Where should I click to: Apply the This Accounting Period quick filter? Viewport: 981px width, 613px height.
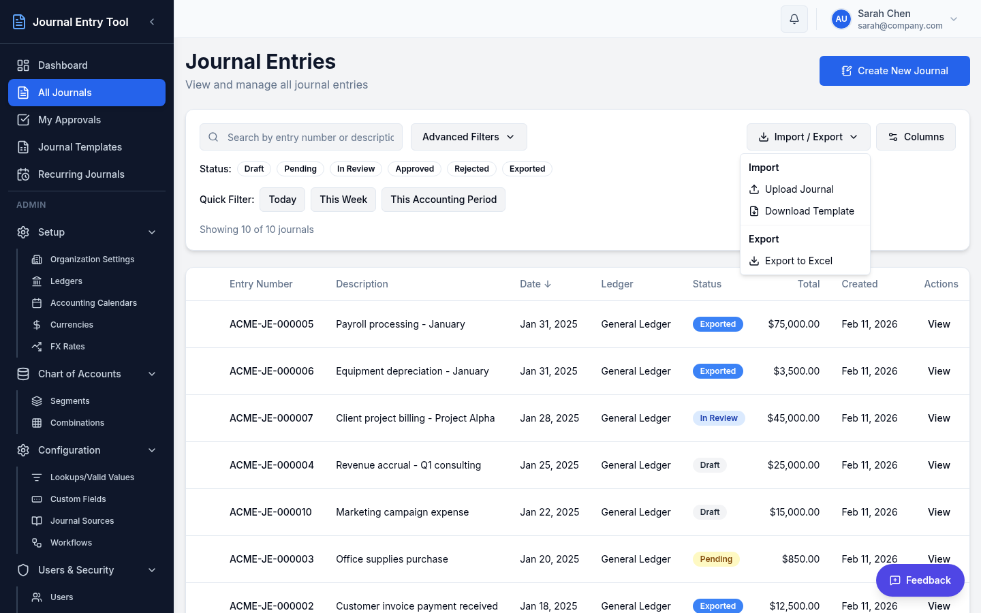tap(443, 199)
